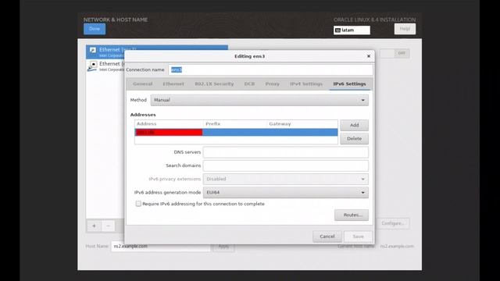Switch to the General tab
Image resolution: width=500 pixels, height=281 pixels.
(142, 84)
